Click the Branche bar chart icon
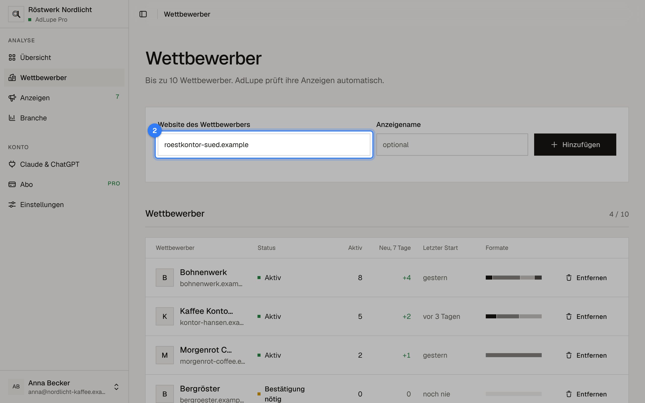This screenshot has width=645, height=403. [12, 118]
